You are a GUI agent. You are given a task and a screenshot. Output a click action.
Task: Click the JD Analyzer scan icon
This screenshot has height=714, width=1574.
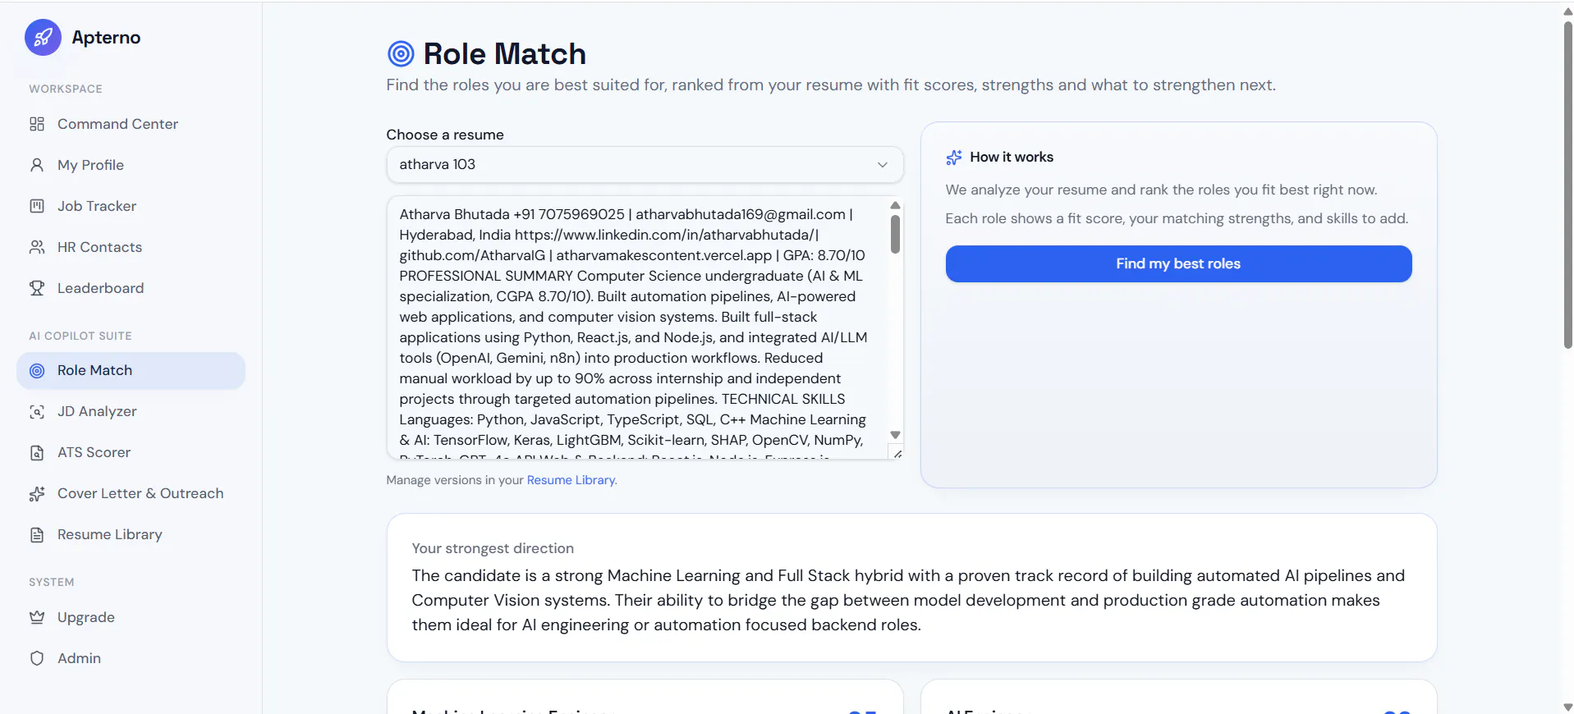[x=37, y=411]
